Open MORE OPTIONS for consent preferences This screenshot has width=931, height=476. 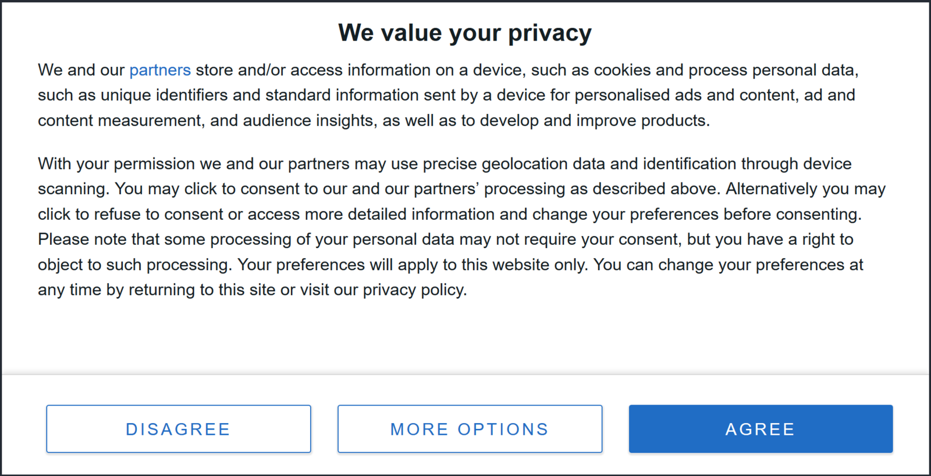click(x=470, y=429)
